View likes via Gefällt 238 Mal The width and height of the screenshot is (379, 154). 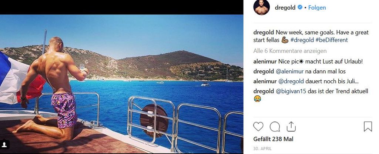[x=273, y=139]
